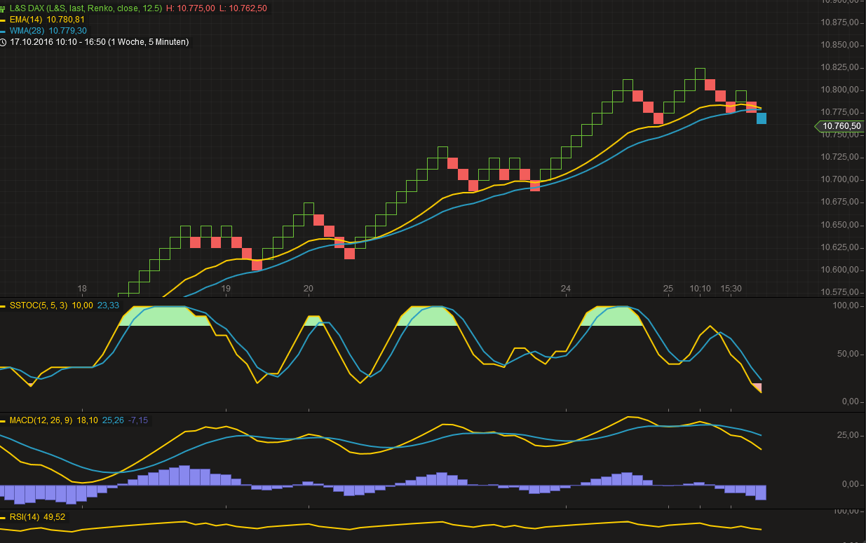Image resolution: width=866 pixels, height=543 pixels.
Task: Click the blue Renko brick at chart end
Action: point(761,119)
